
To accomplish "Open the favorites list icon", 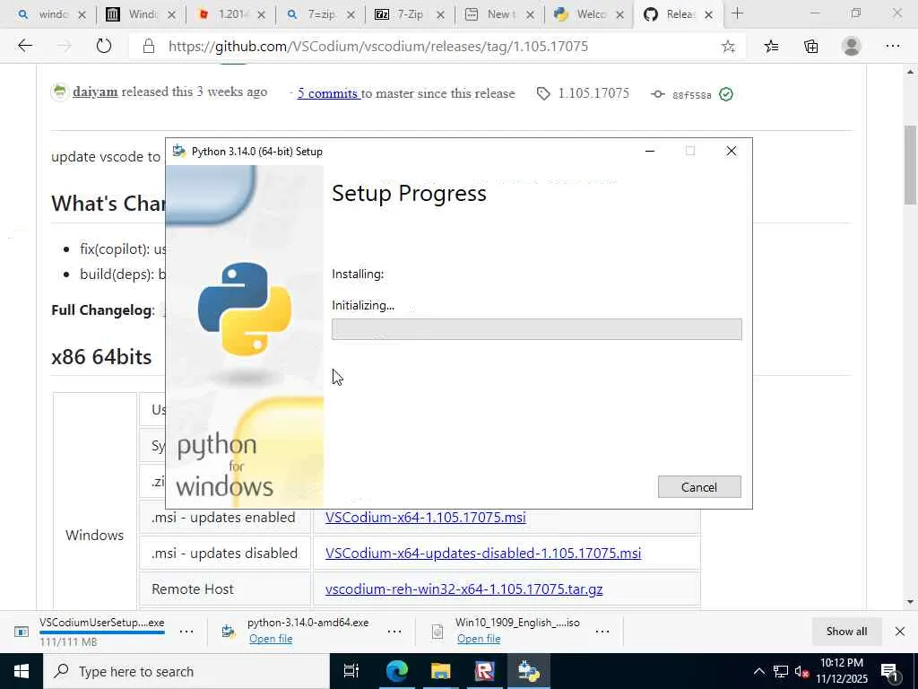I will pyautogui.click(x=771, y=47).
